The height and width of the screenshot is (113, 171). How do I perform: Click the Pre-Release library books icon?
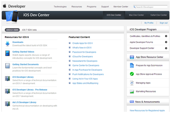8,91
